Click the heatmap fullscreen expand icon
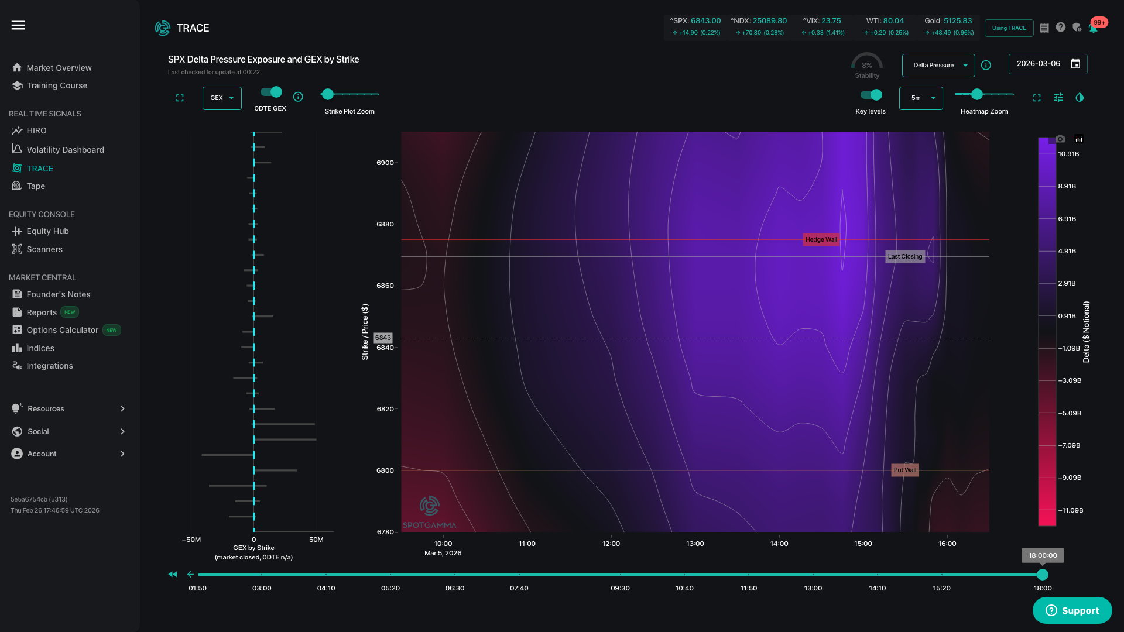 tap(1037, 98)
